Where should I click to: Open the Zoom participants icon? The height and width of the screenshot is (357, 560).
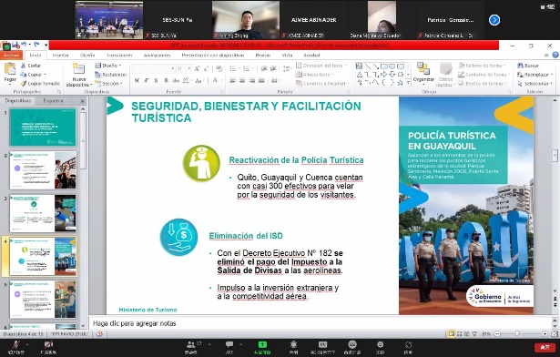[191, 344]
